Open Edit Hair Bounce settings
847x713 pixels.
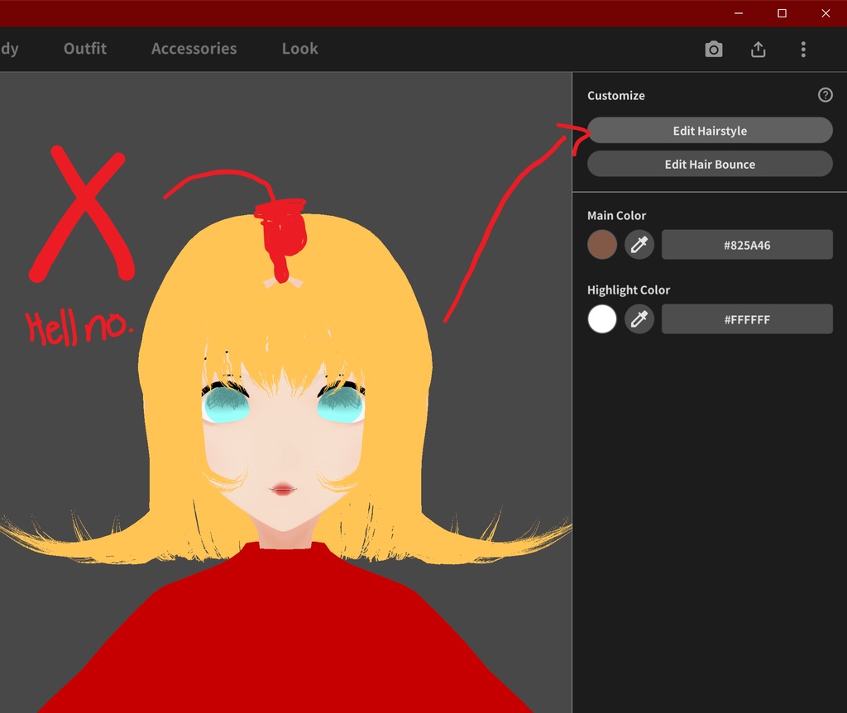(710, 163)
